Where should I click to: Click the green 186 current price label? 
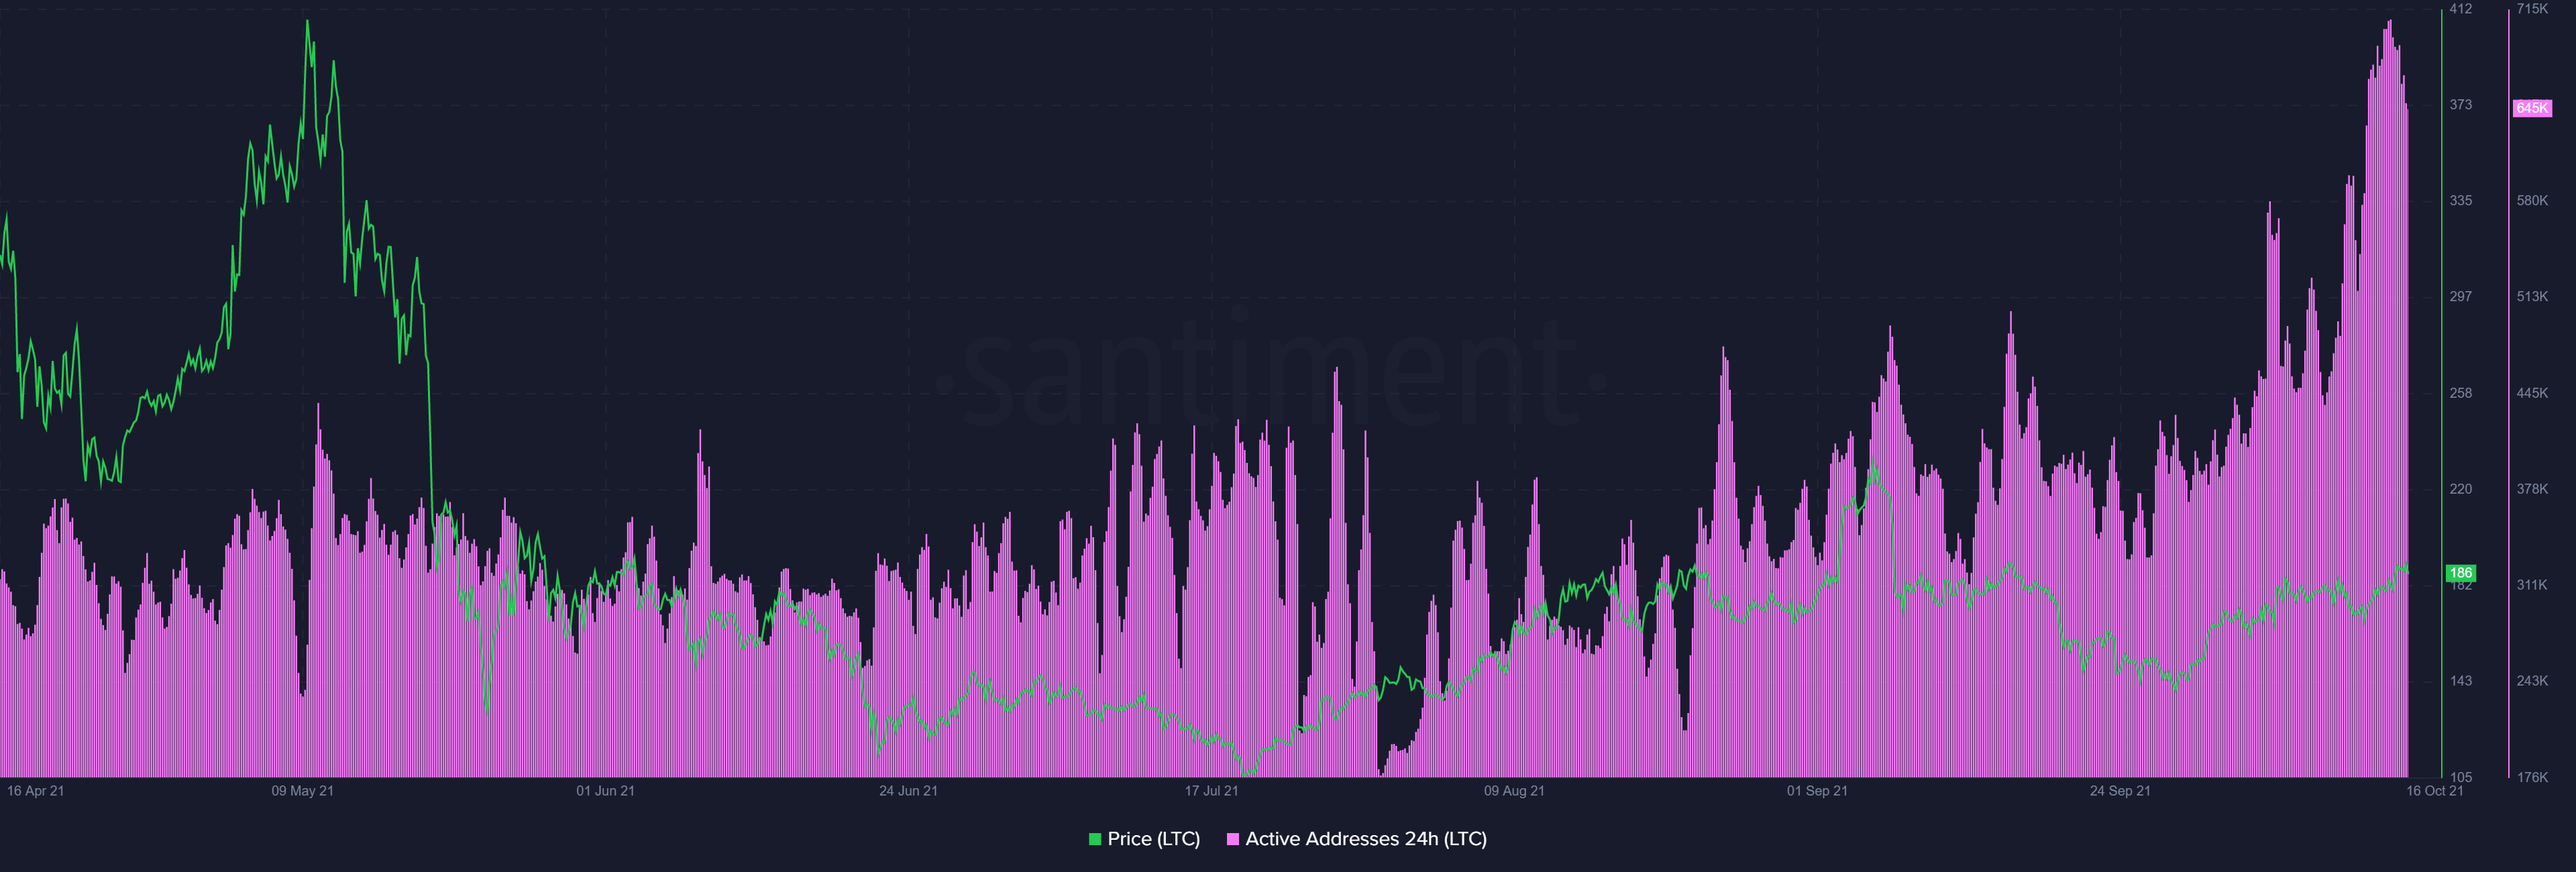point(2460,573)
